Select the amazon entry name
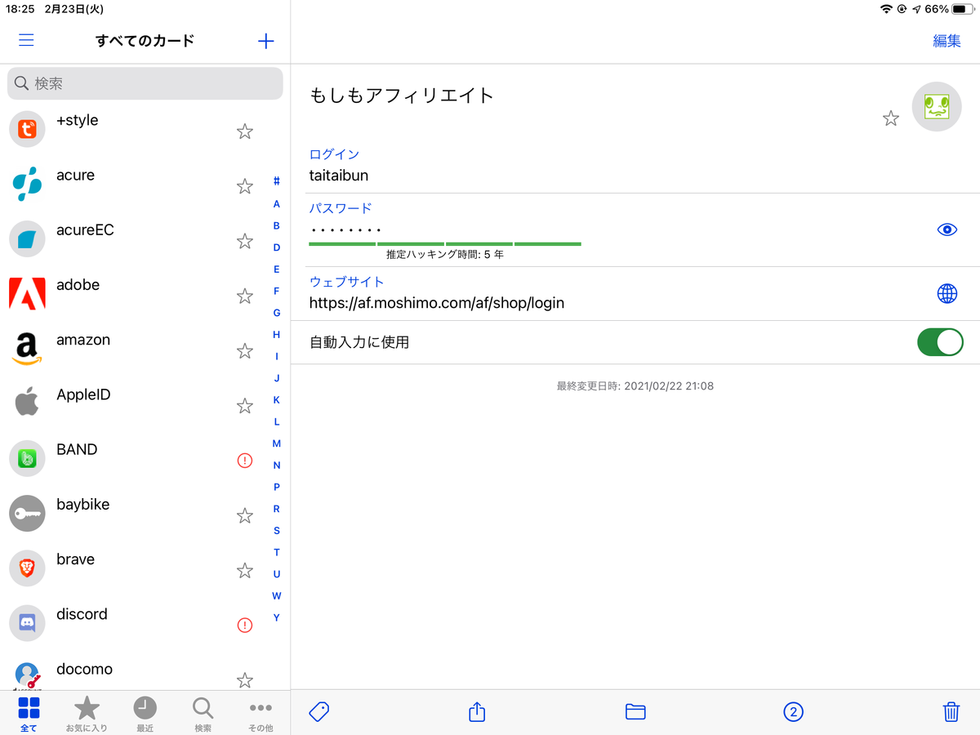This screenshot has height=735, width=980. click(83, 340)
